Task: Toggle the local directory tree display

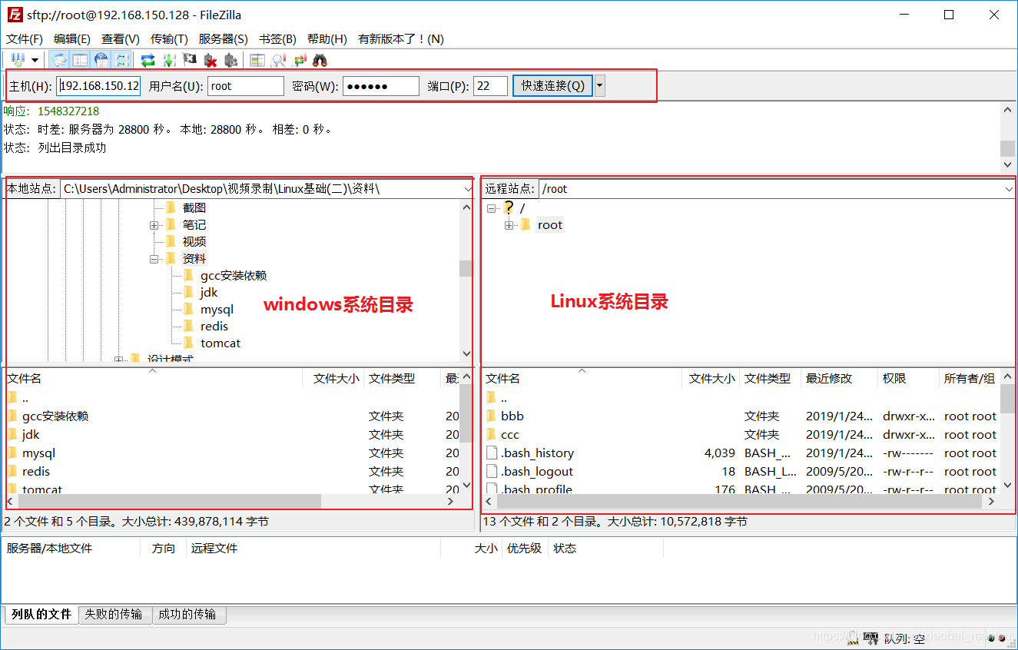Action: coord(80,60)
